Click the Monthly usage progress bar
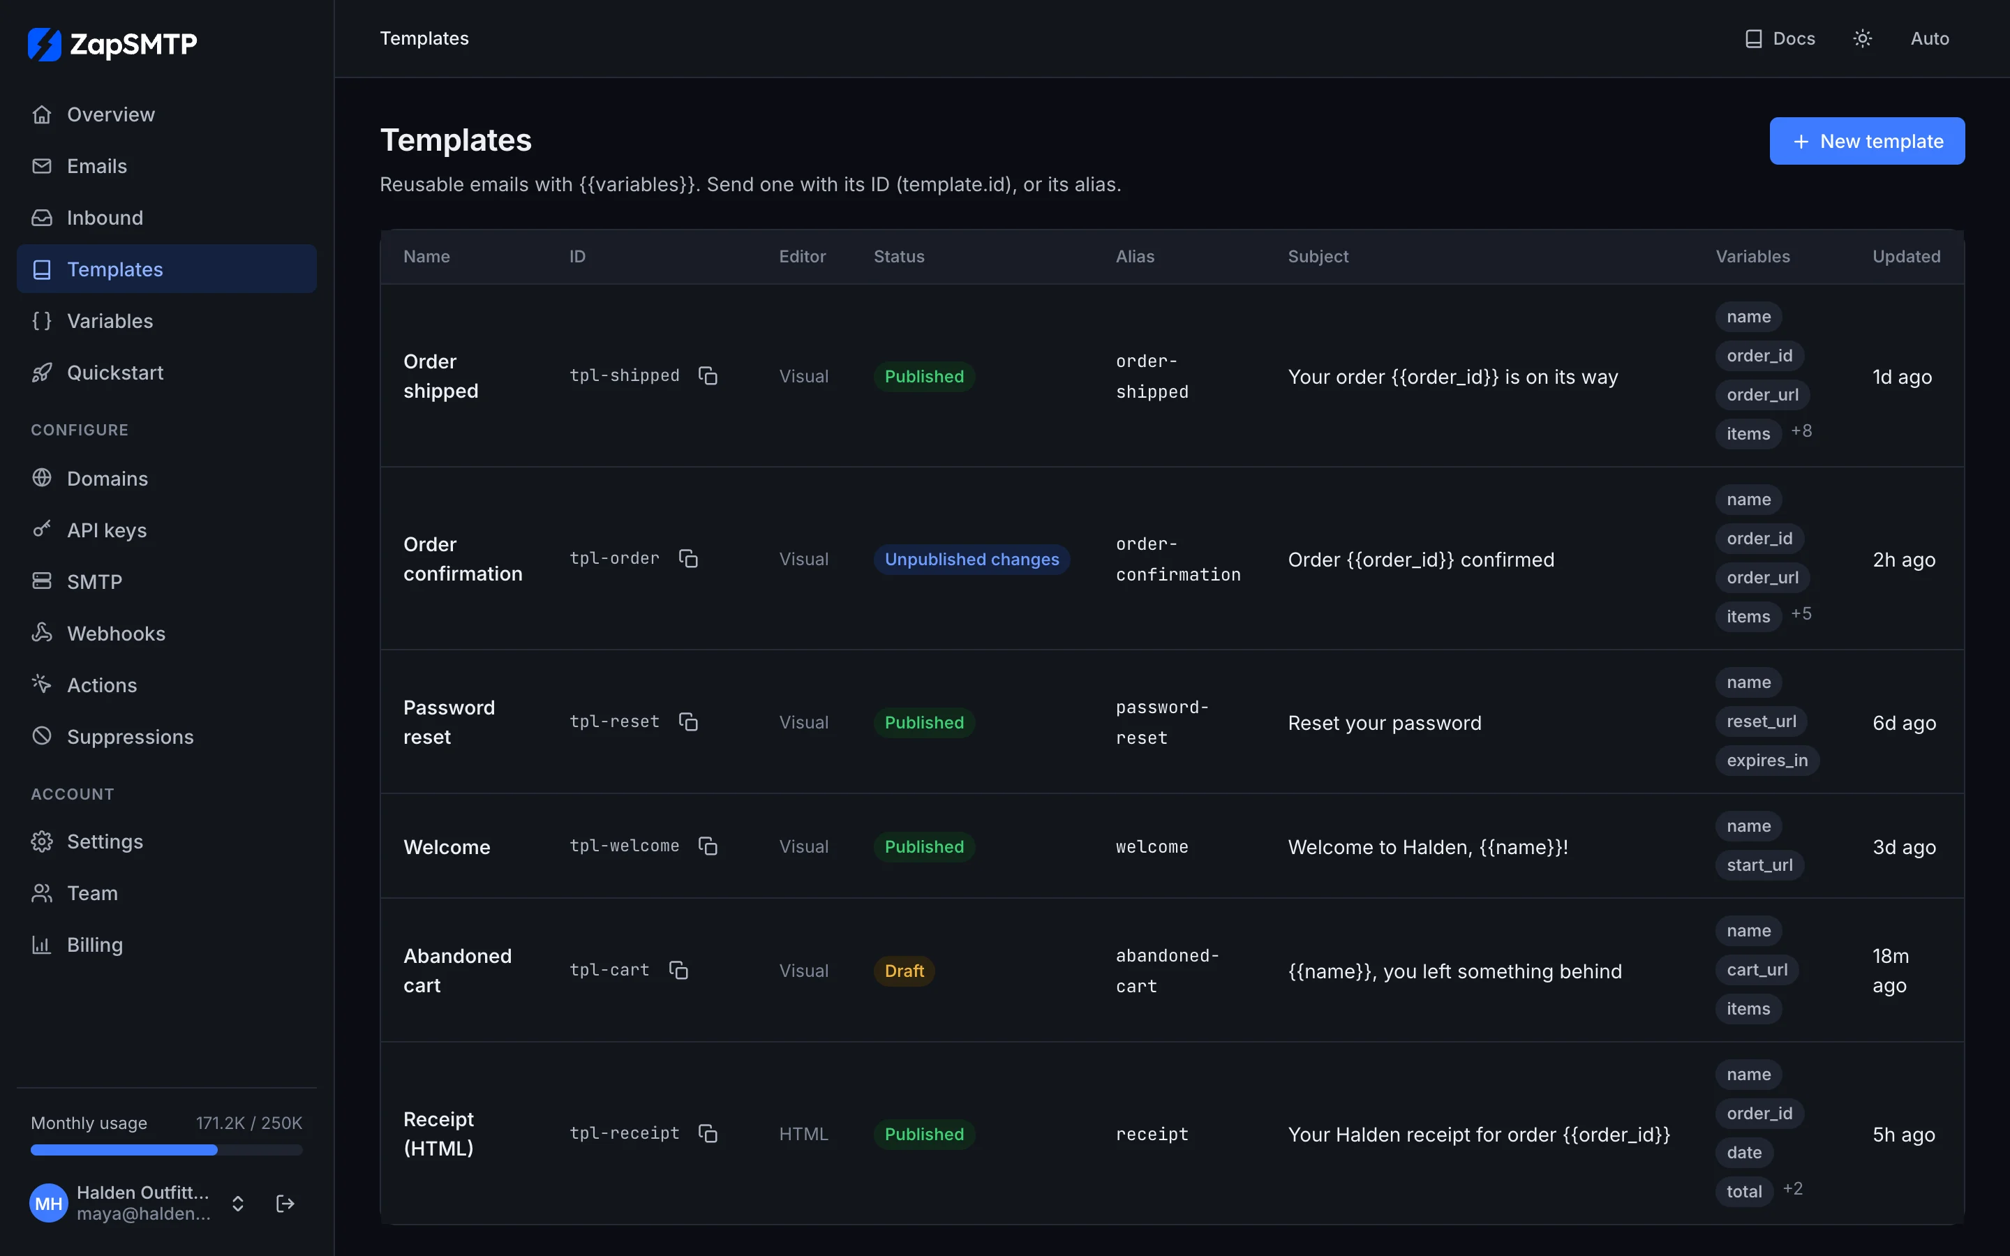The height and width of the screenshot is (1256, 2010). [166, 1150]
